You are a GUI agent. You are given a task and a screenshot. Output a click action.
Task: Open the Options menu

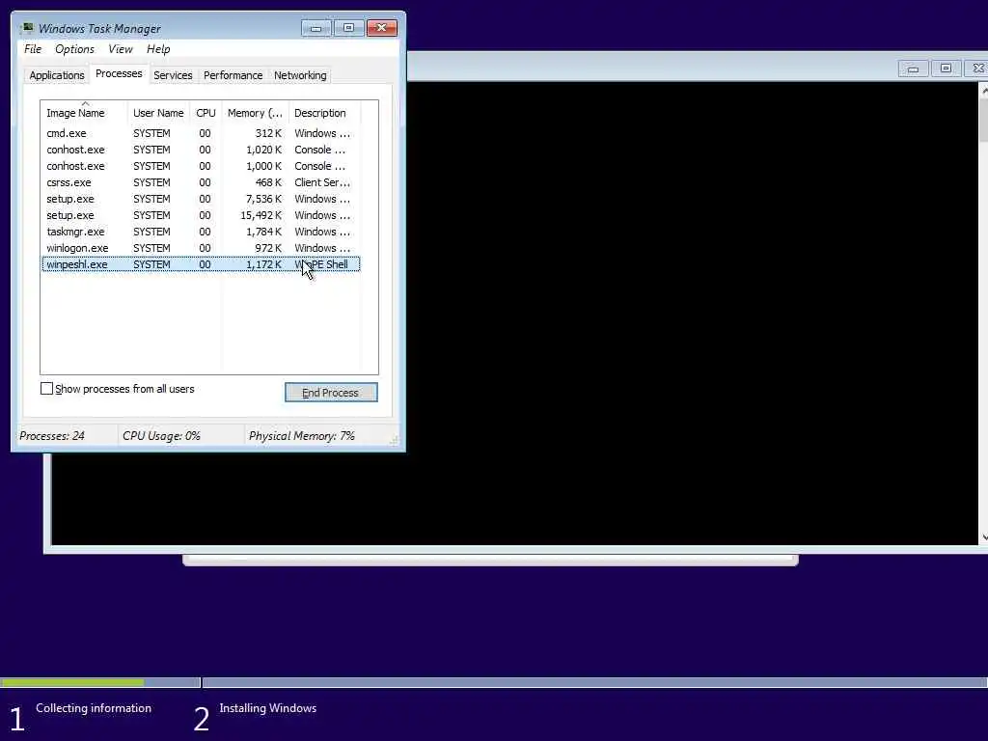(x=74, y=49)
